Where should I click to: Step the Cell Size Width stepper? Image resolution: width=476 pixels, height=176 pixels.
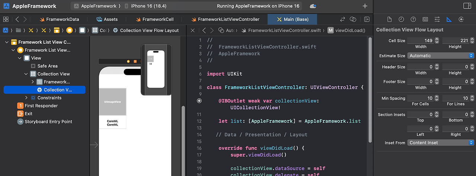(437, 40)
